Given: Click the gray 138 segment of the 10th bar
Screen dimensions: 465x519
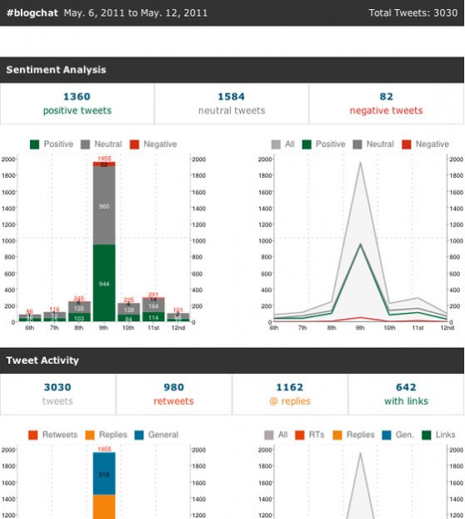Looking at the screenshot, I should pyautogui.click(x=129, y=310).
